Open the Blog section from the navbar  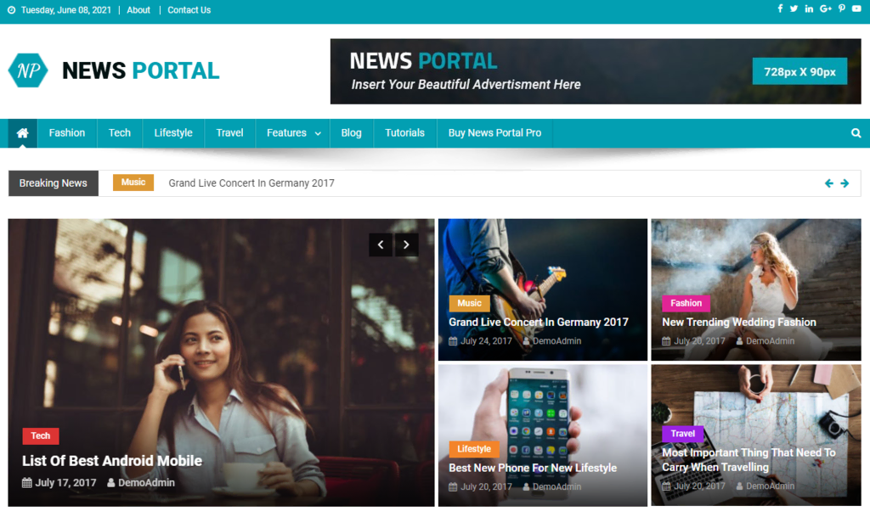[351, 133]
